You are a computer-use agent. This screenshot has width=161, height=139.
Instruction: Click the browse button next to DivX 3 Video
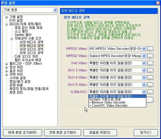click(x=150, y=70)
